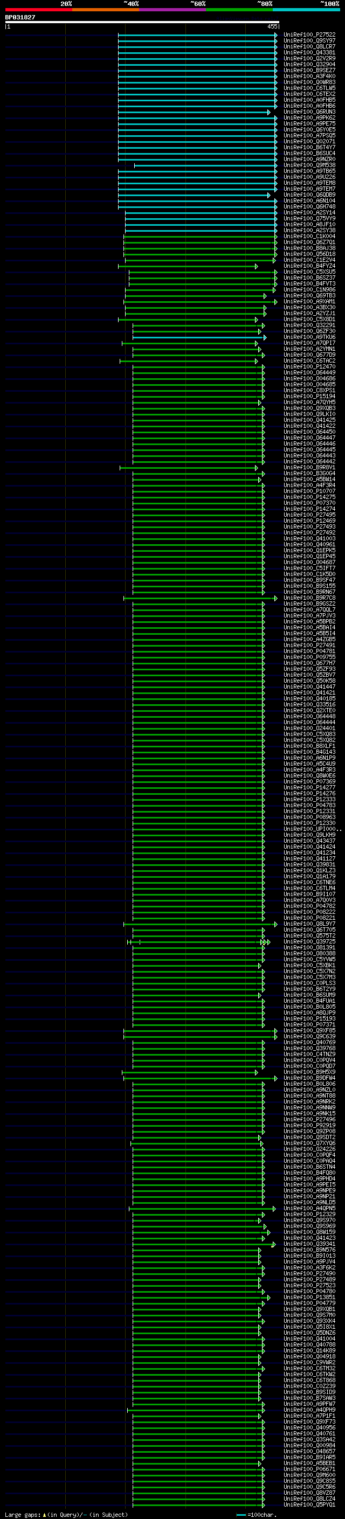Select the UniRef100_C6TEX2 label
Image resolution: width=345 pixels, height=1519 pixels.
pos(309,94)
